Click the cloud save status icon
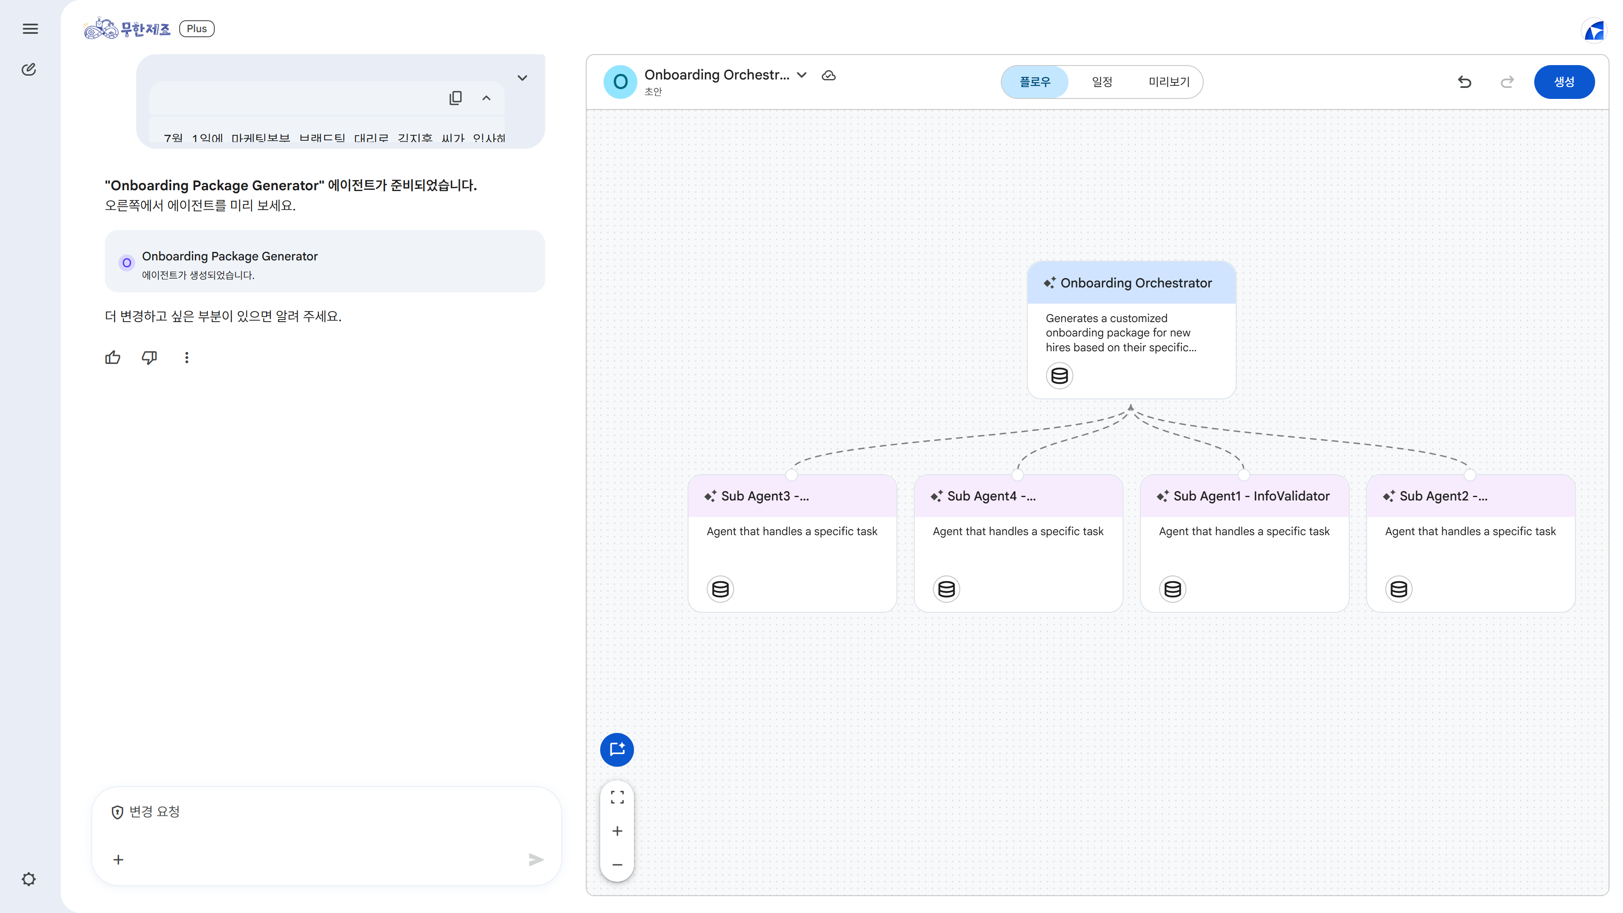The height and width of the screenshot is (913, 1623). 828,76
